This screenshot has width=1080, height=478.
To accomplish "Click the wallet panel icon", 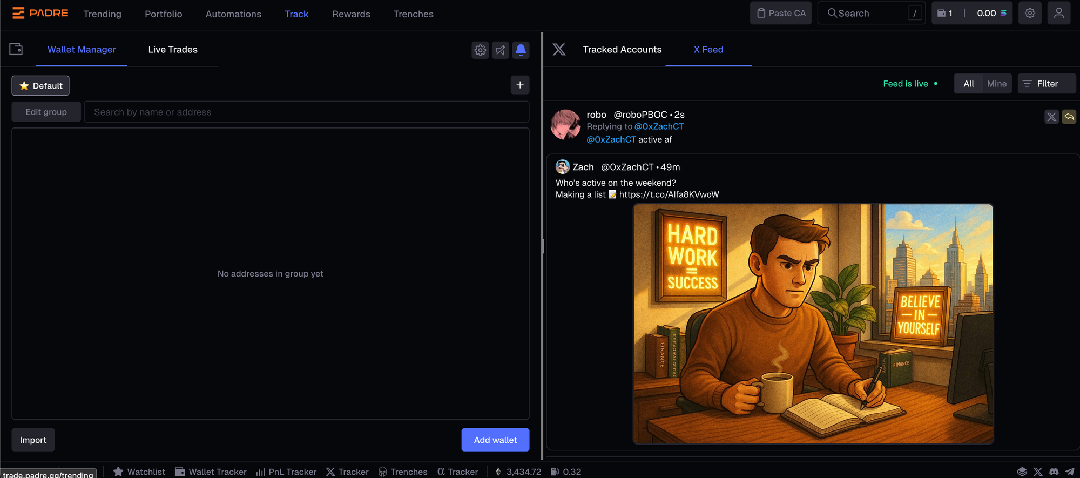I will [16, 49].
